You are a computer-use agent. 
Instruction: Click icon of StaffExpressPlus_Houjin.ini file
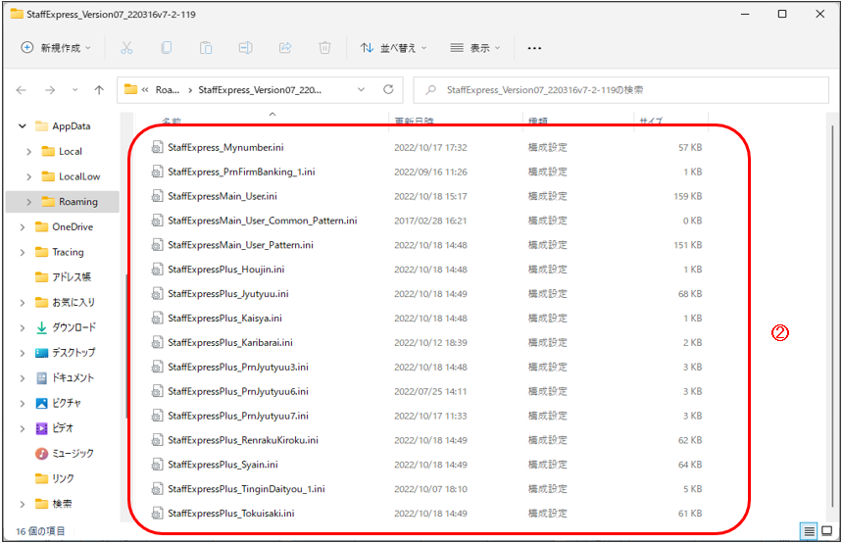157,269
